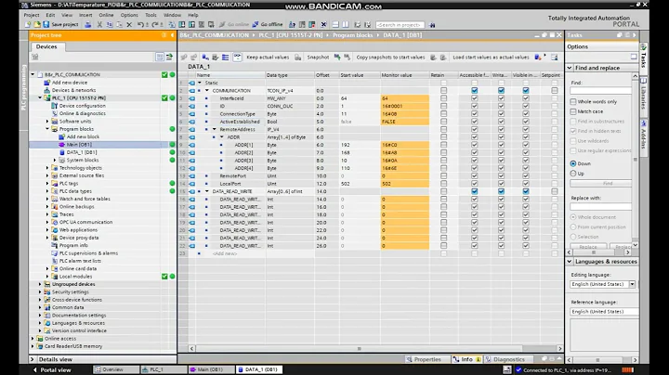Open the Tools menu
The image size is (669, 375).
pos(151,15)
